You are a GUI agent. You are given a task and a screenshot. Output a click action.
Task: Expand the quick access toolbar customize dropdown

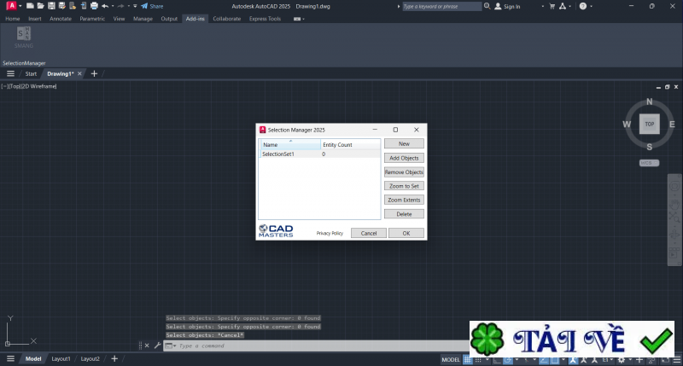[133, 6]
